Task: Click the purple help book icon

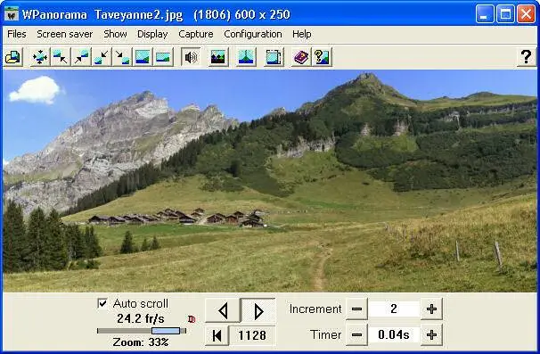Action: click(301, 57)
